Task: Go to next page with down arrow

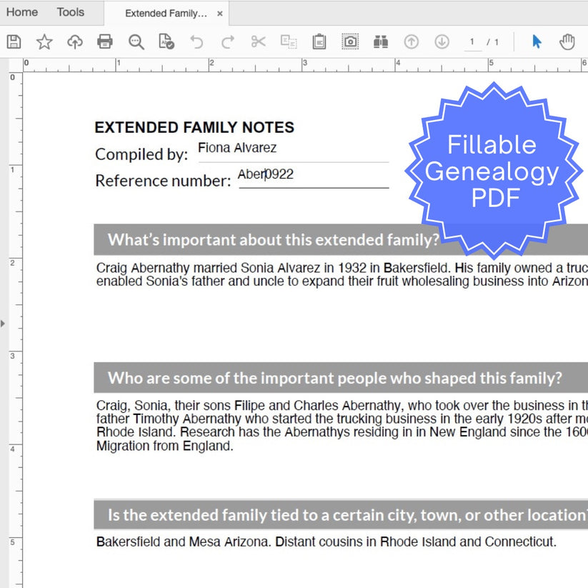Action: tap(442, 41)
